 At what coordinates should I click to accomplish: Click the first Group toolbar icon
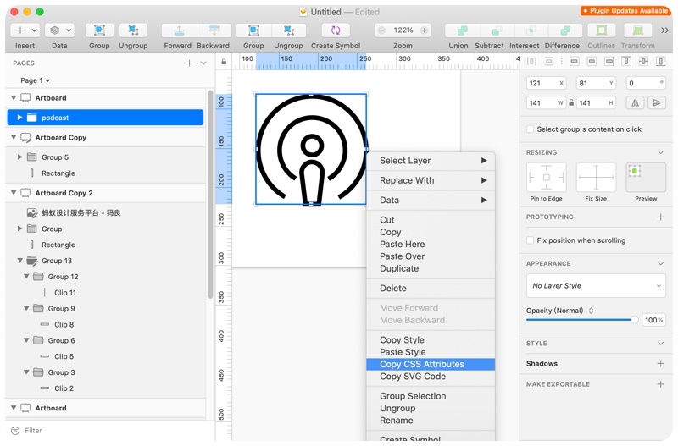[99, 30]
